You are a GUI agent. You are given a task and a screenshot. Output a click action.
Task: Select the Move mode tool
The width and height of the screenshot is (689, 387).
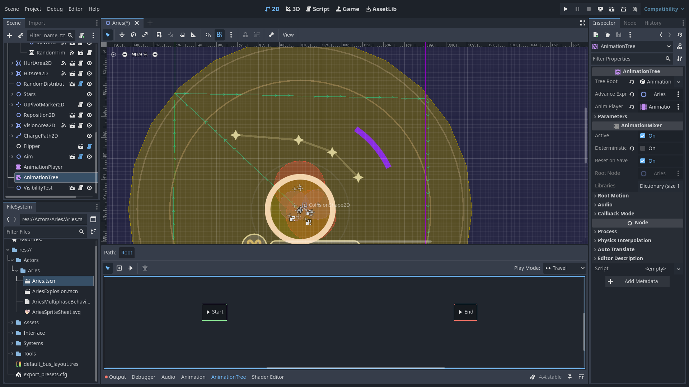[x=122, y=35]
